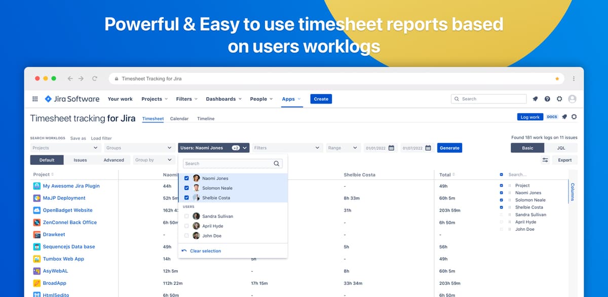Switch to the Advanced view tab
Viewport: 608px width, 297px height.
click(113, 160)
